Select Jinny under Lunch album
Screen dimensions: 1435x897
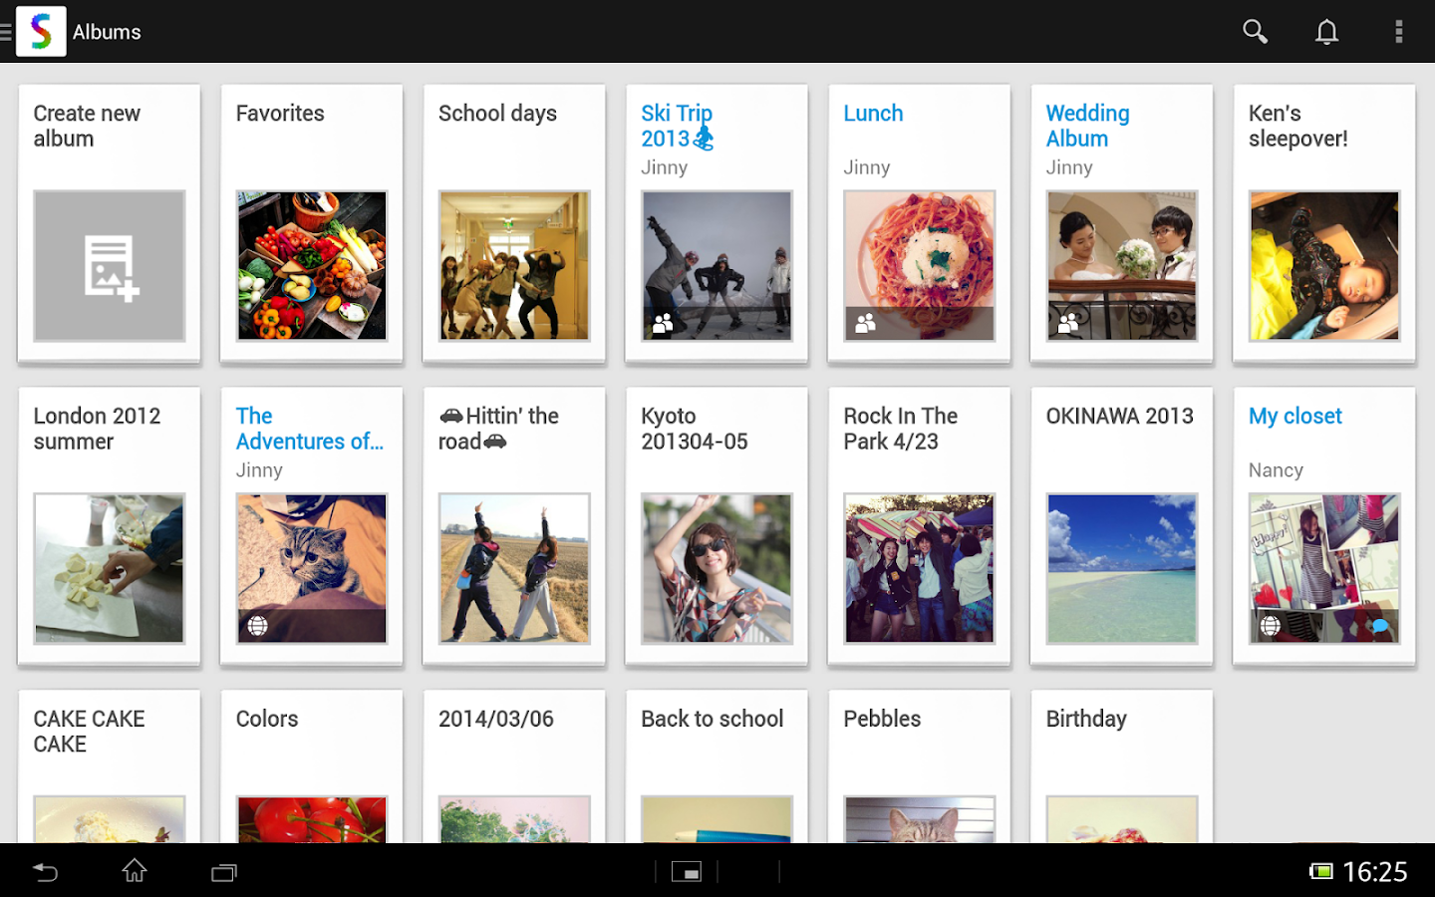pyautogui.click(x=866, y=167)
